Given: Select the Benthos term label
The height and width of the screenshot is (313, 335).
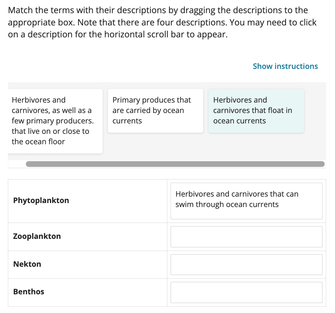Looking at the screenshot, I should click(28, 292).
